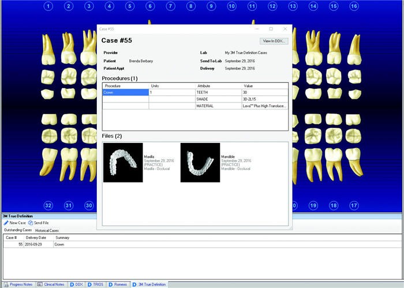
Task: Minimize the Case #55 dialog
Action: 257,29
